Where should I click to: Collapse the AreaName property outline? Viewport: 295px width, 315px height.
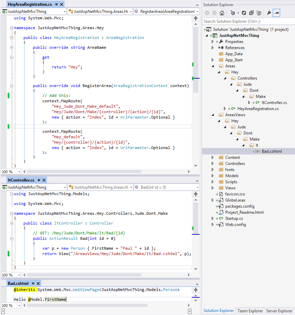coord(12,47)
